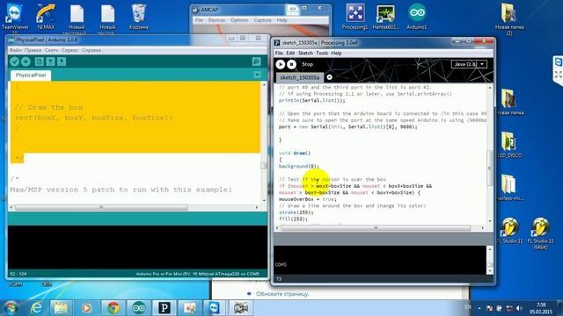
Task: Open the File menu in Processing
Action: (x=279, y=53)
